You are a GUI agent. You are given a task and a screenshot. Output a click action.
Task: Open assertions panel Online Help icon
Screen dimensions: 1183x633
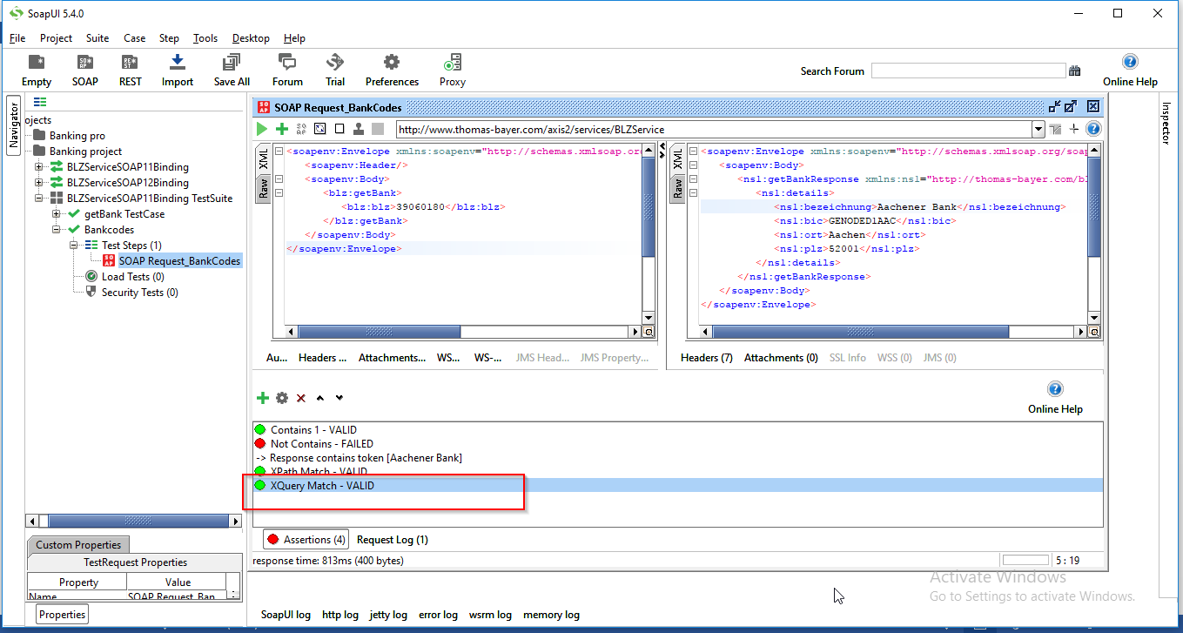click(1055, 389)
